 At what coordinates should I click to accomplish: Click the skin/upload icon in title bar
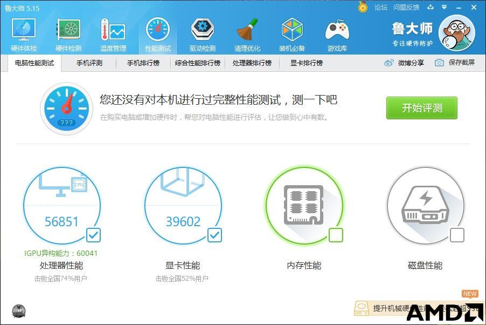[x=431, y=7]
